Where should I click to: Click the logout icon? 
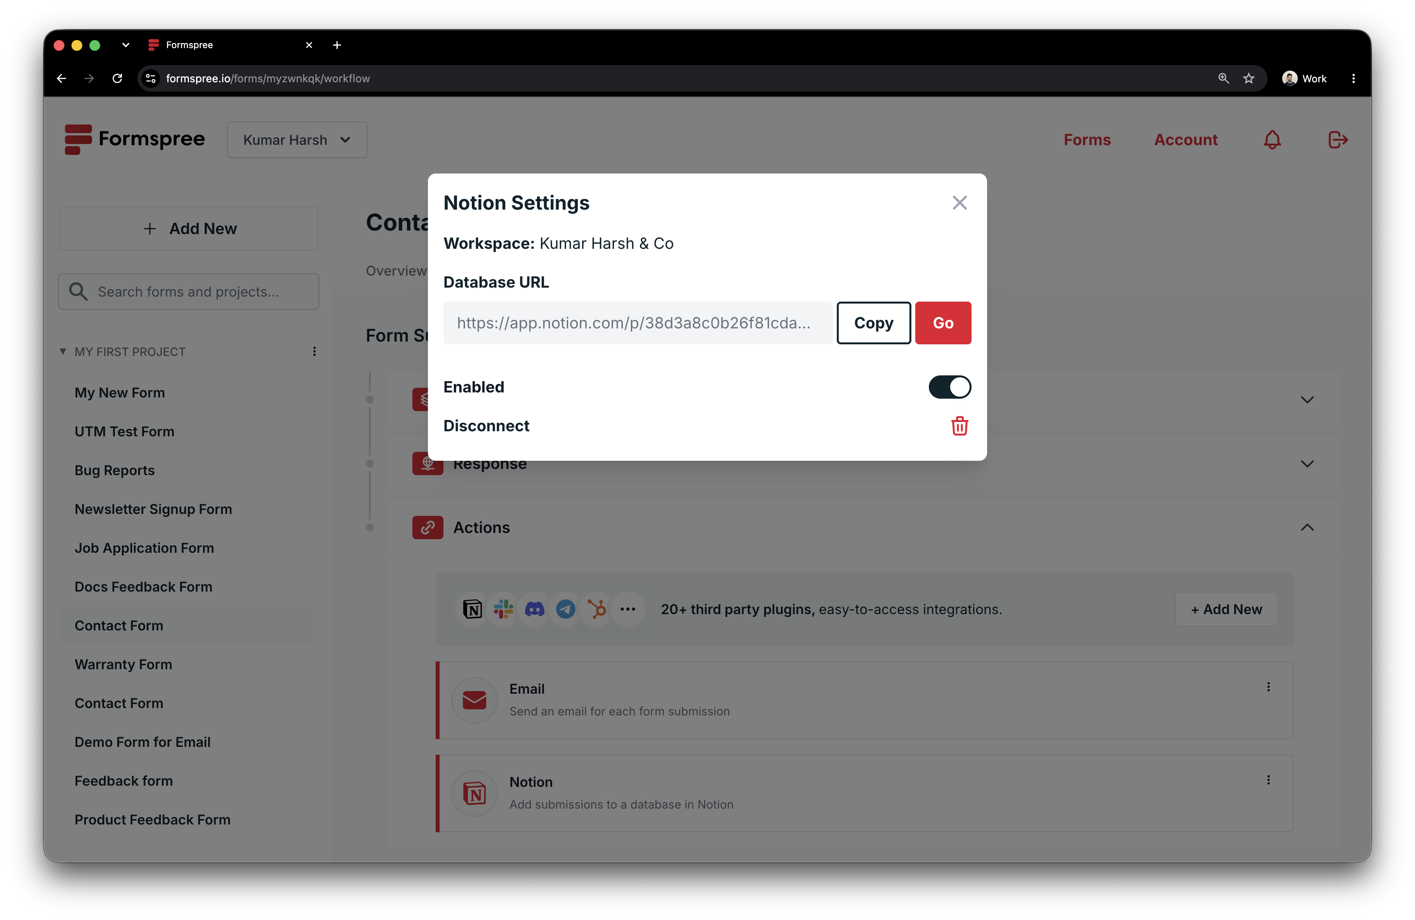coord(1338,140)
